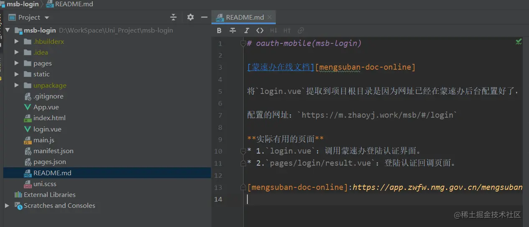Click the green inspection checkmark
This screenshot has height=227, width=529.
[x=519, y=41]
